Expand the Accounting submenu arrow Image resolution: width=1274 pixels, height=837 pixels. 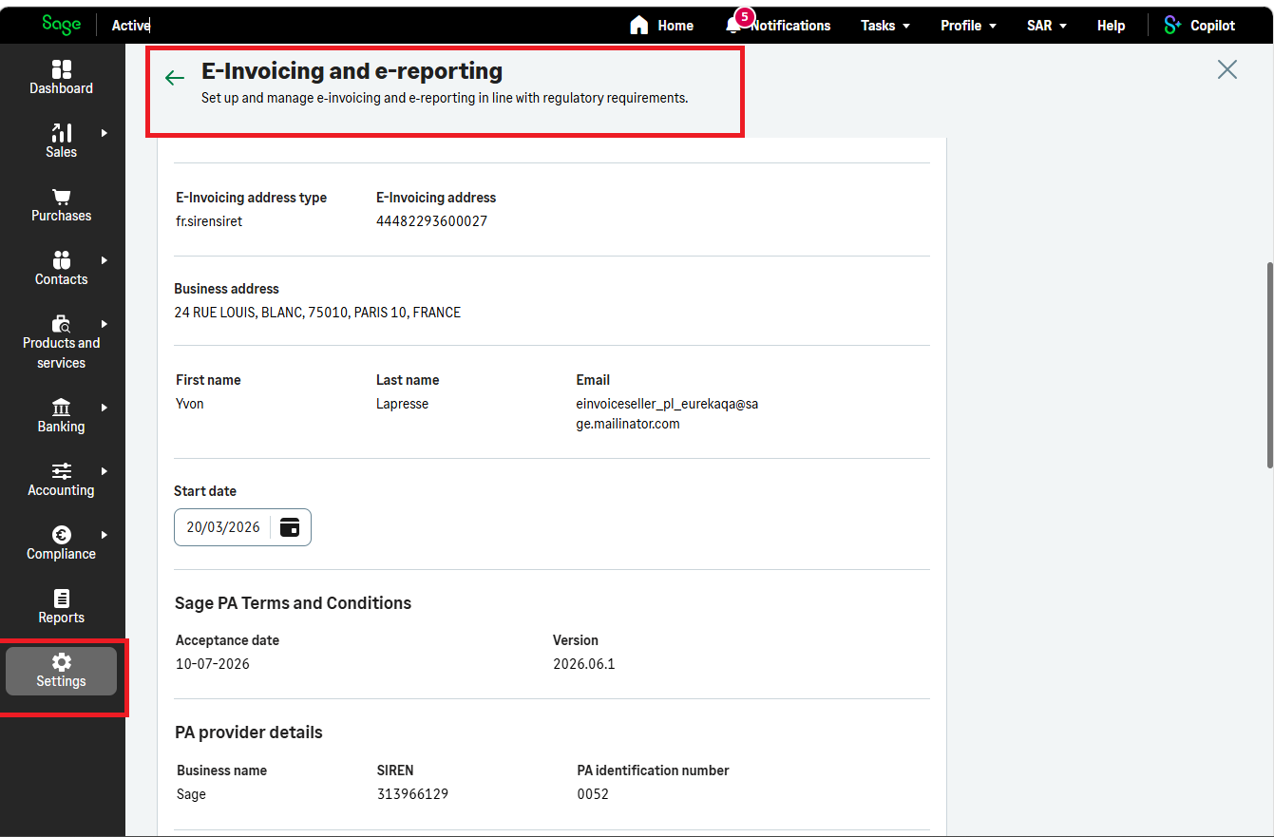(x=105, y=471)
